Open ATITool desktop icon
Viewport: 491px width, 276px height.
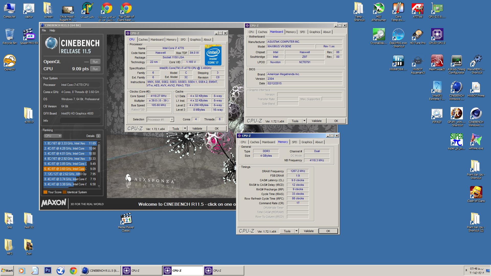(417, 10)
